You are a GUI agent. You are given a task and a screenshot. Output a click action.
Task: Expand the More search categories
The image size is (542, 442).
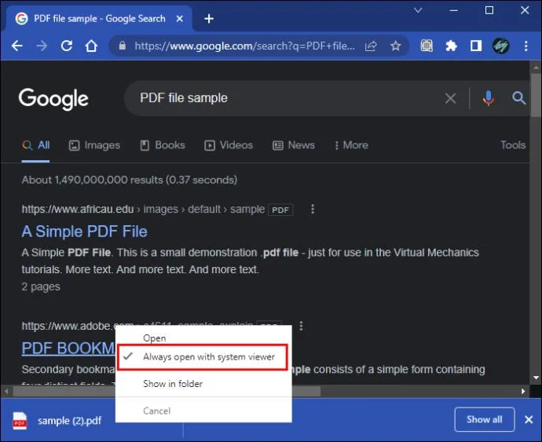(x=351, y=145)
